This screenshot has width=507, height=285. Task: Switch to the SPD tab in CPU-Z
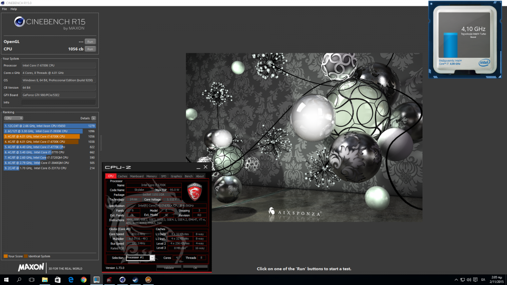pos(164,176)
